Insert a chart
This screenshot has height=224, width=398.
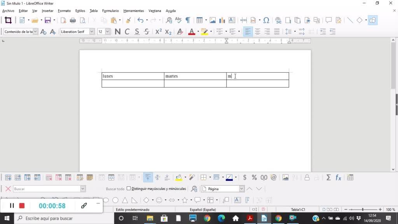tap(222, 20)
